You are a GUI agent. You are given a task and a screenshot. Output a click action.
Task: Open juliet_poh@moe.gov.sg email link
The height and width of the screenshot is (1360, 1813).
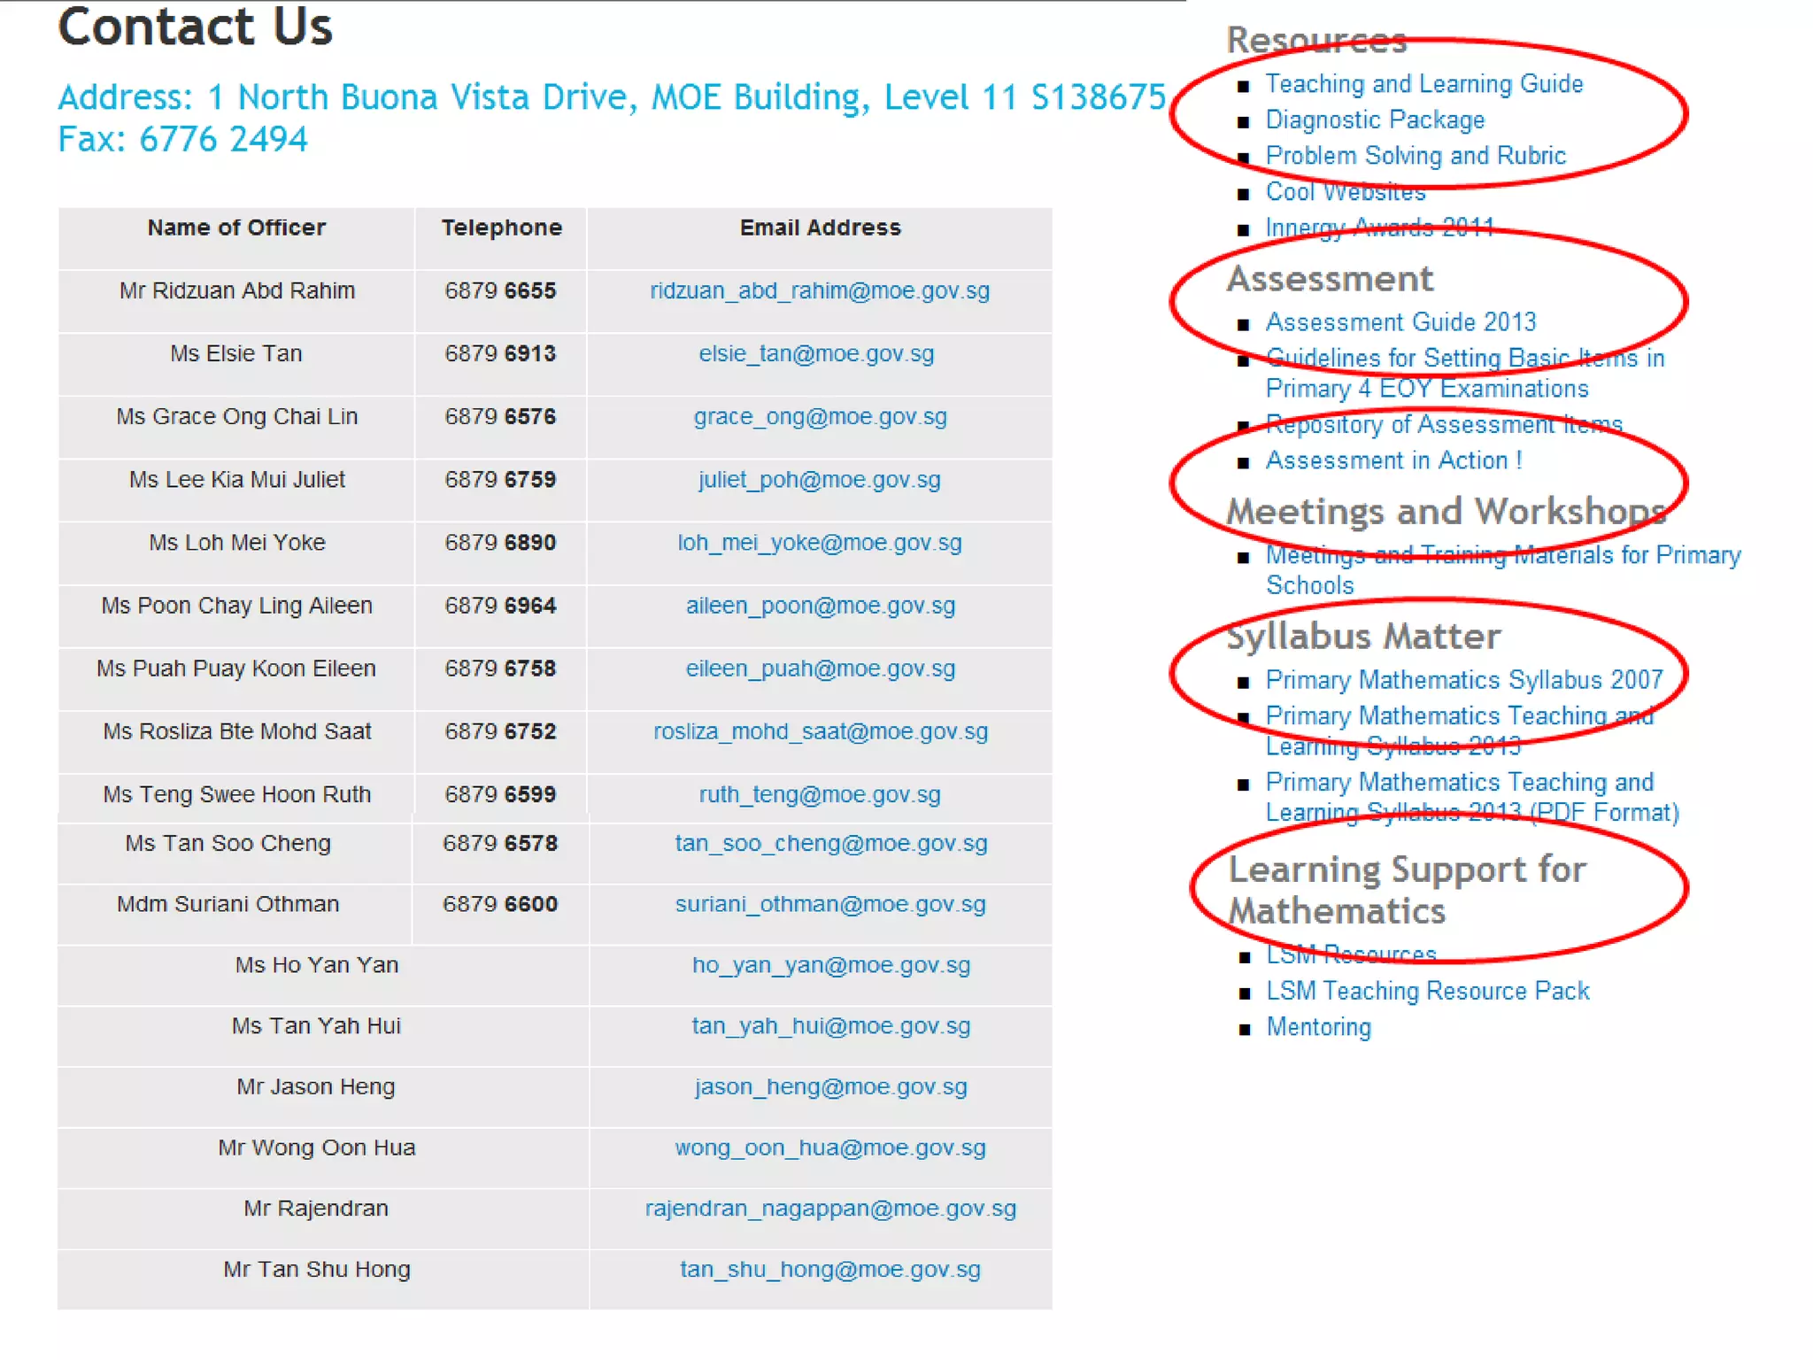coord(819,480)
